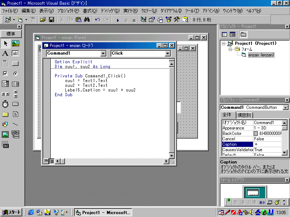Click the Project1 taskbar button
290x217 pixels.
click(103, 213)
